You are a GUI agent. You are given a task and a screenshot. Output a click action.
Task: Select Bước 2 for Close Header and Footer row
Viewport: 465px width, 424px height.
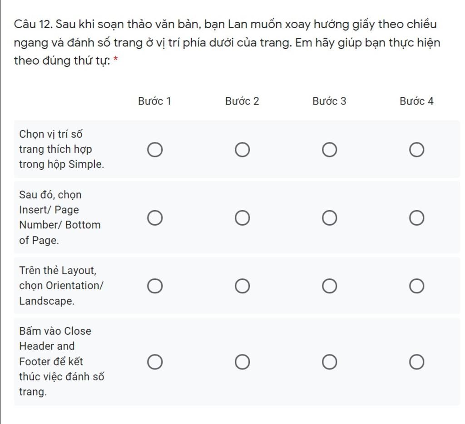242,362
